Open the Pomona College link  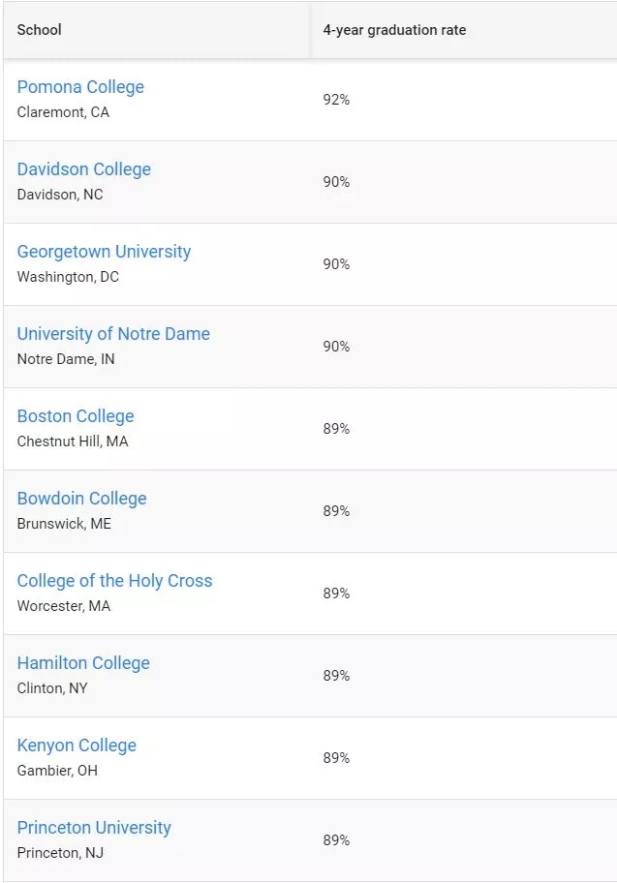(x=80, y=87)
